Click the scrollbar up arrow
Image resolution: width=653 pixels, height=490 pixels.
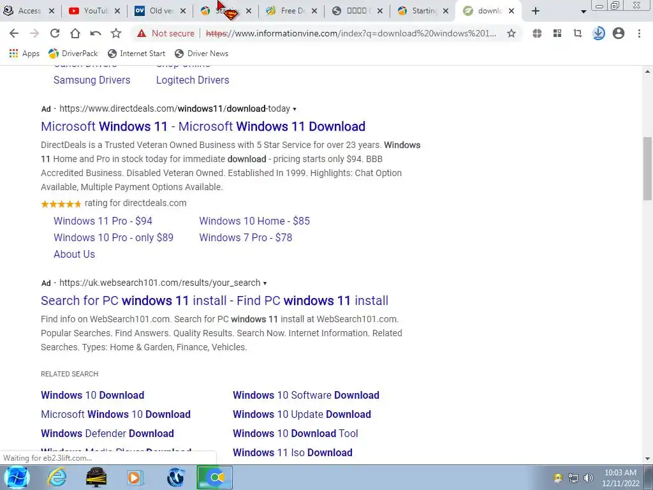tap(648, 71)
